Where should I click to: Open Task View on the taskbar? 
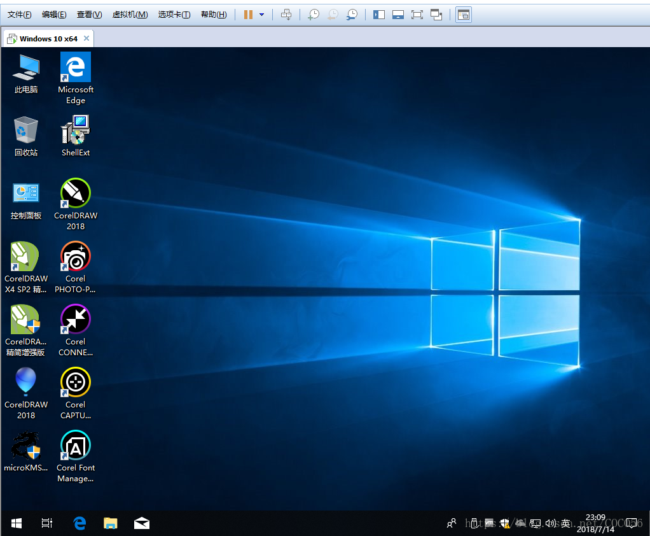click(x=47, y=523)
